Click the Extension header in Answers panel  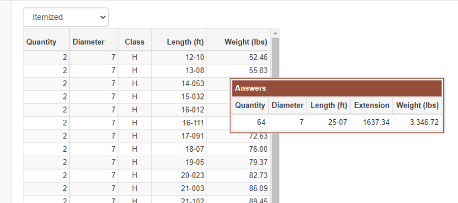click(x=371, y=105)
